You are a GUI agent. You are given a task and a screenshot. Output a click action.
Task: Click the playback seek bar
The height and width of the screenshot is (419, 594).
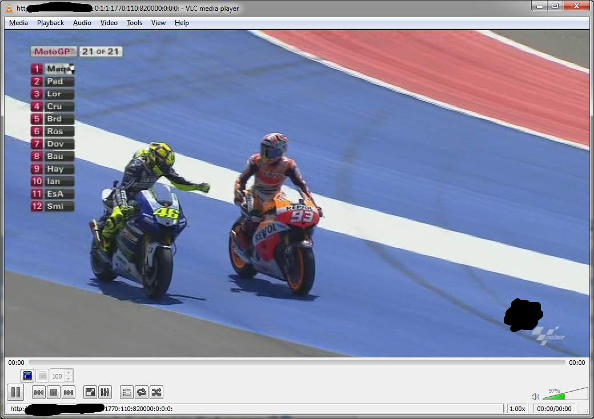point(296,362)
